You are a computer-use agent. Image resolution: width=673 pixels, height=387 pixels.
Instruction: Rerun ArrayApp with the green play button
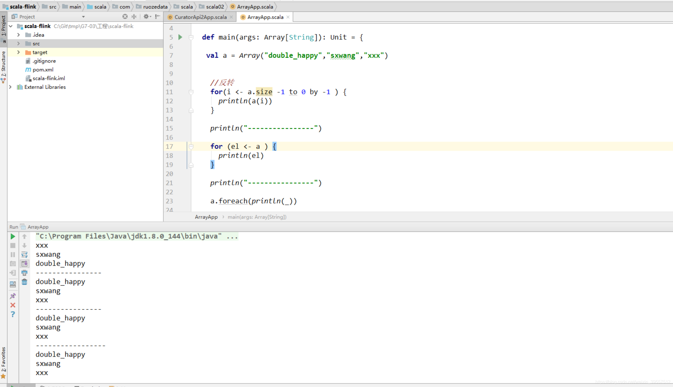tap(13, 237)
